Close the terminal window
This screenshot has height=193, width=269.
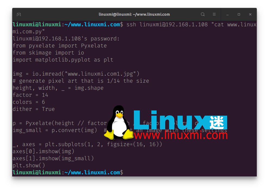coord(250,14)
